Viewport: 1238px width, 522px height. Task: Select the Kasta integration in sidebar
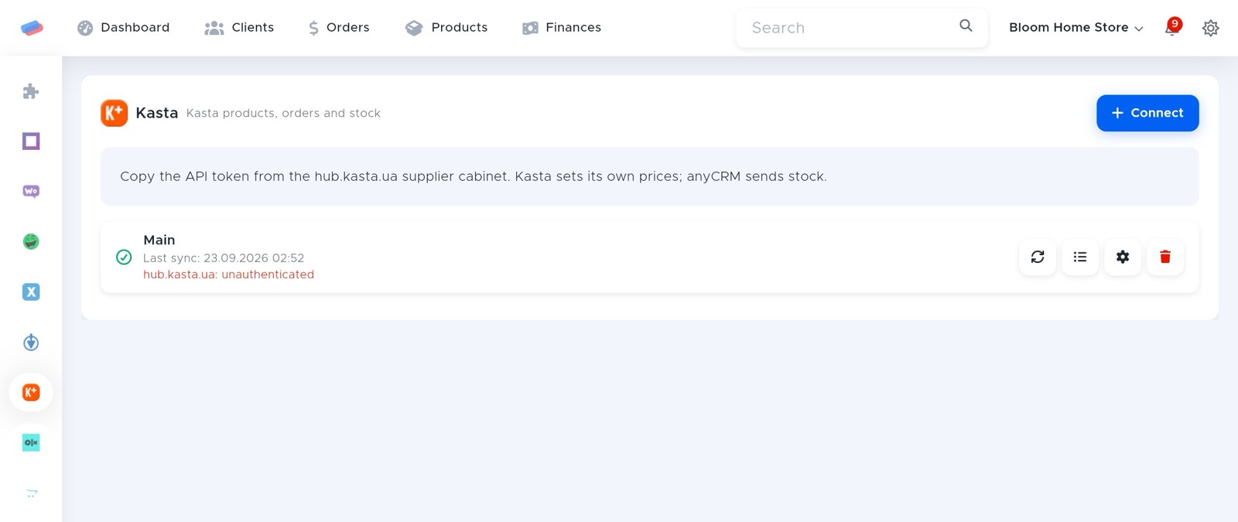pyautogui.click(x=31, y=392)
